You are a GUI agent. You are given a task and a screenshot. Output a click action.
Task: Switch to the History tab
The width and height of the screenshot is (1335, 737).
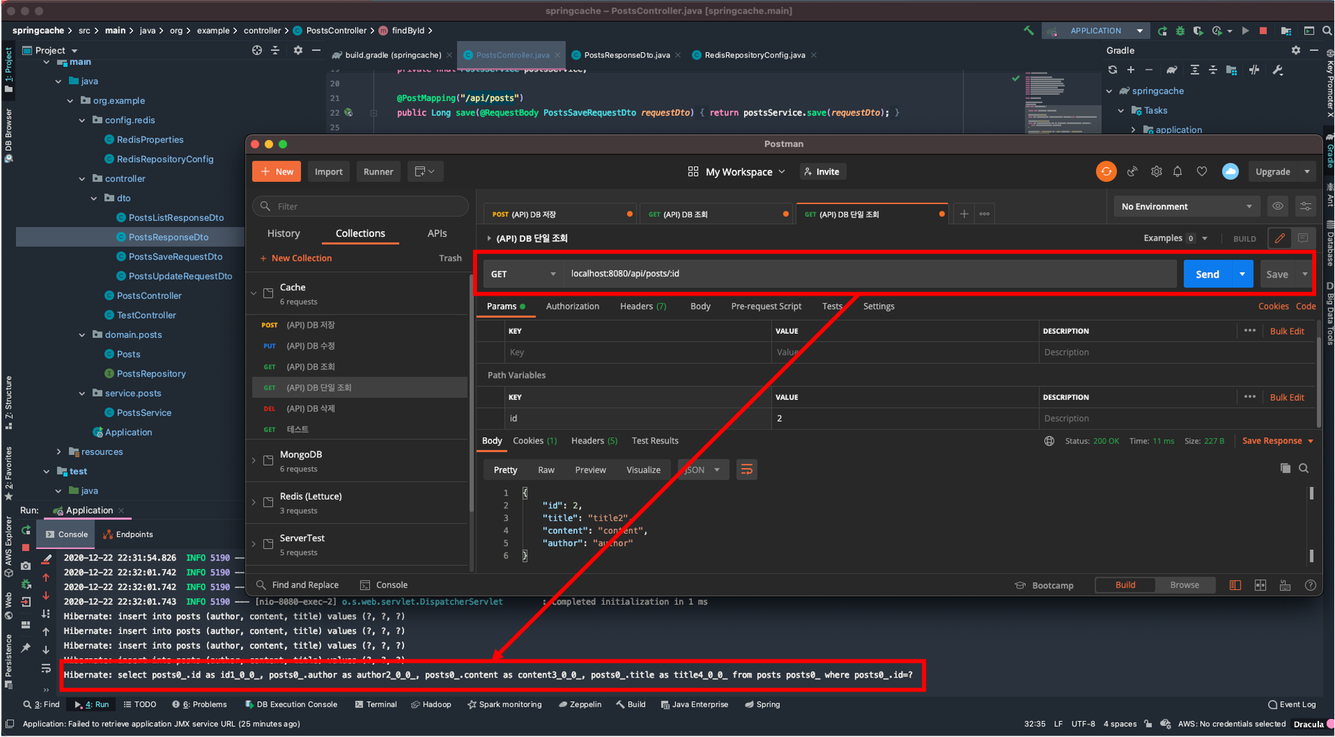(284, 233)
